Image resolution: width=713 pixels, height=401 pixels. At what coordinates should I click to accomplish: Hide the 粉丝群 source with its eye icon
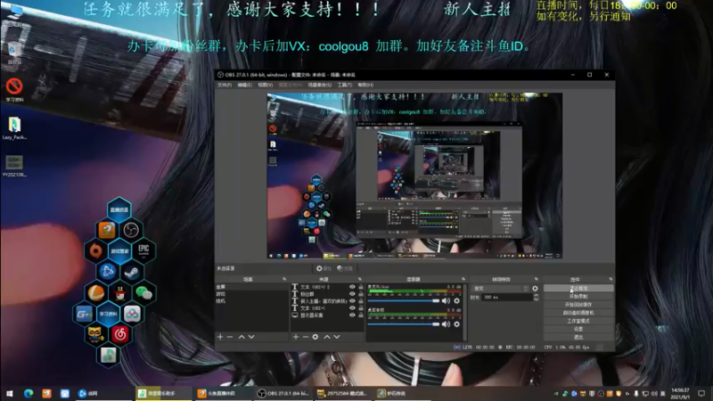(x=352, y=294)
